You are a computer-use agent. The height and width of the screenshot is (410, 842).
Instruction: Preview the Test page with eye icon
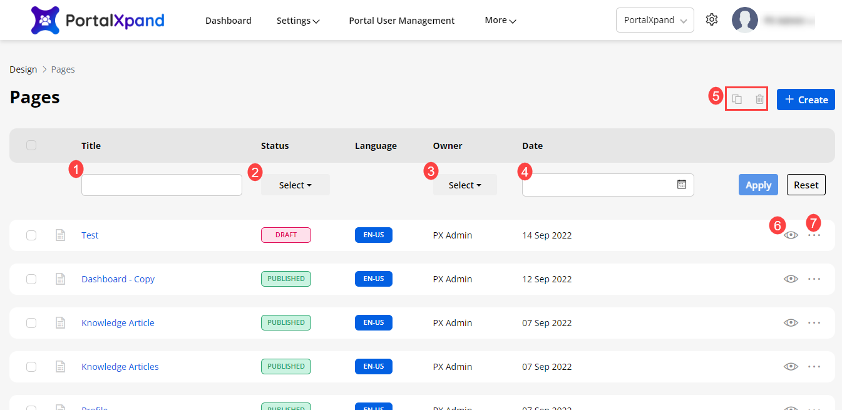coord(791,235)
